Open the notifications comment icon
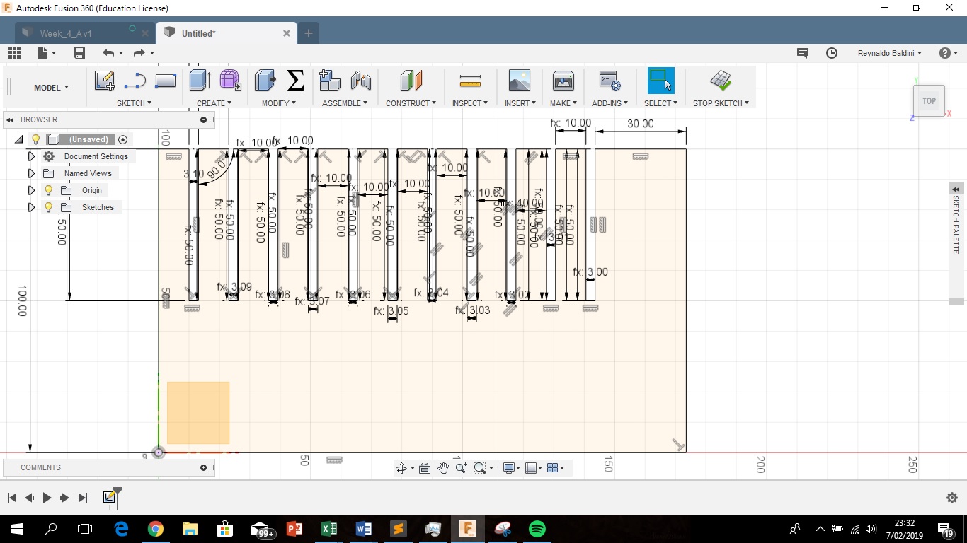967x543 pixels. tap(803, 53)
